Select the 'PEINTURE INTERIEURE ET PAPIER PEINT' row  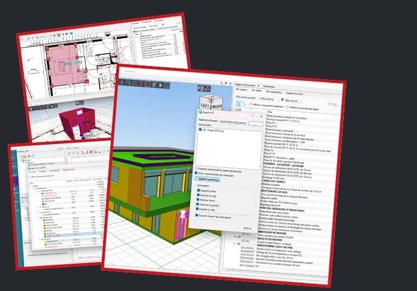tap(282, 209)
